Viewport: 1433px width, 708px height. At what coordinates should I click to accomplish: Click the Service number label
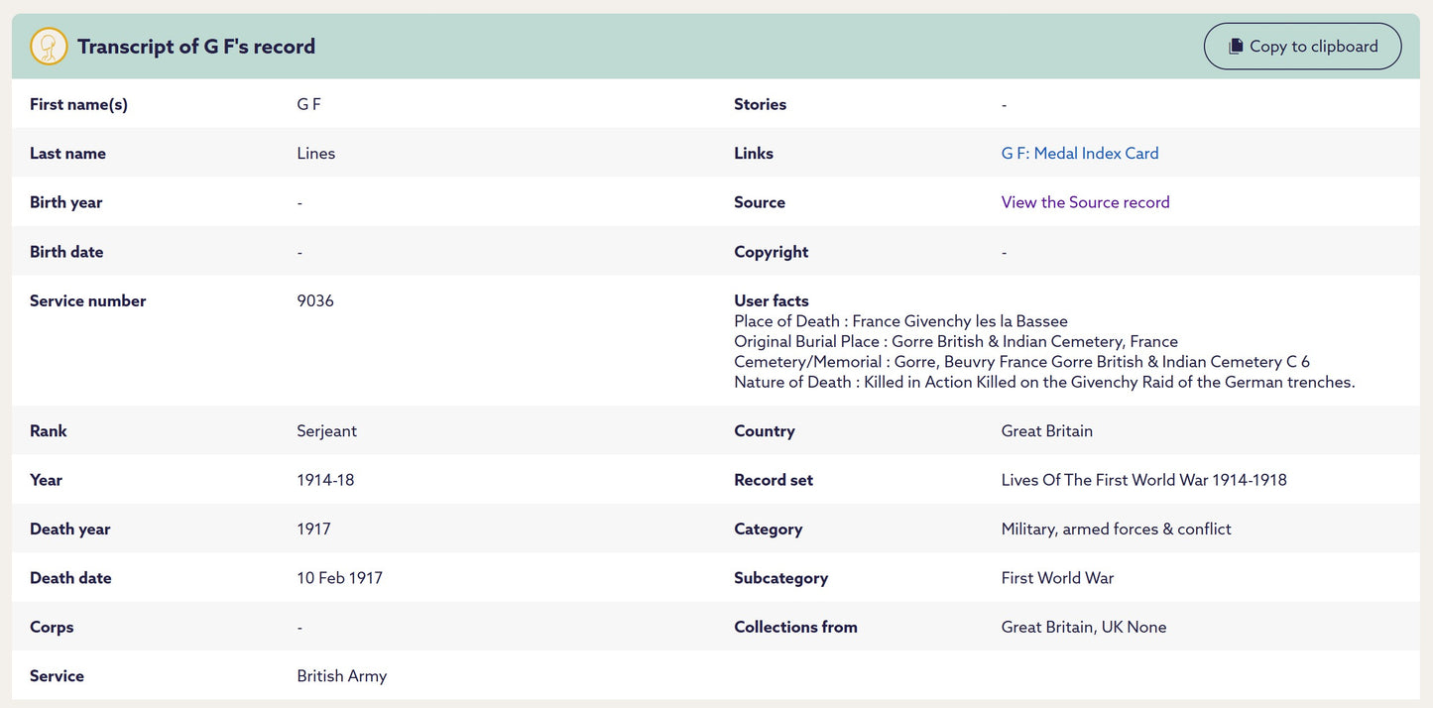[88, 301]
